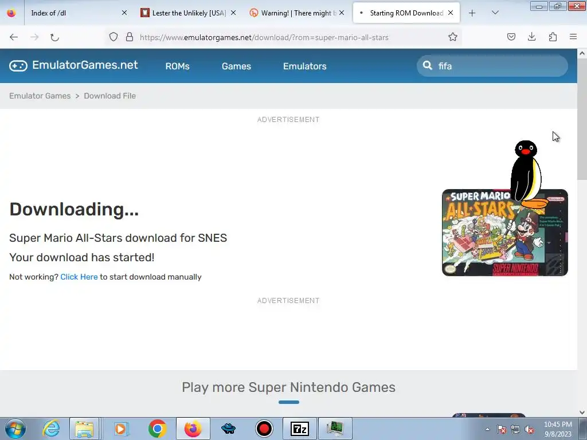Click the scrollbar down arrow
This screenshot has width=587, height=440.
pos(582,412)
